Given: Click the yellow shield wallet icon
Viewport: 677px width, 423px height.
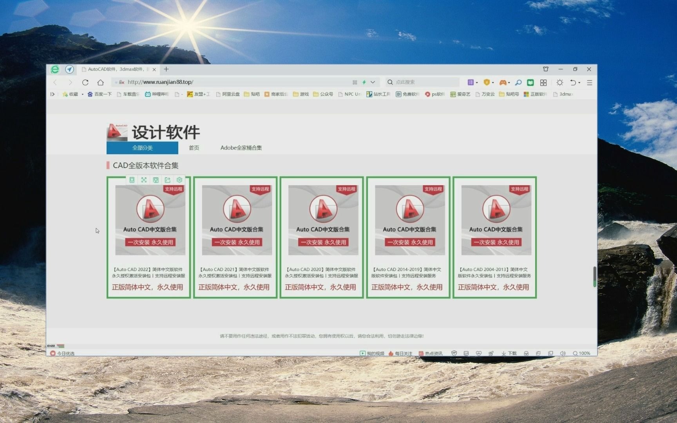Looking at the screenshot, I should [x=487, y=82].
